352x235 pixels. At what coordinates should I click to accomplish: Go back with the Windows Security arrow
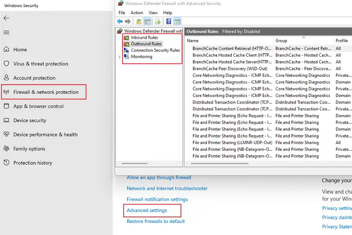[7, 18]
